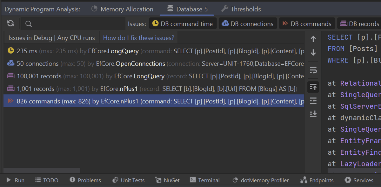381x187 pixels.
Task: Select the Database tab
Action: (x=187, y=9)
